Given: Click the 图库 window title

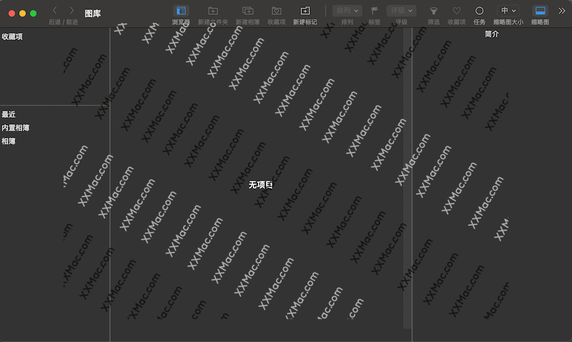Looking at the screenshot, I should 93,13.
